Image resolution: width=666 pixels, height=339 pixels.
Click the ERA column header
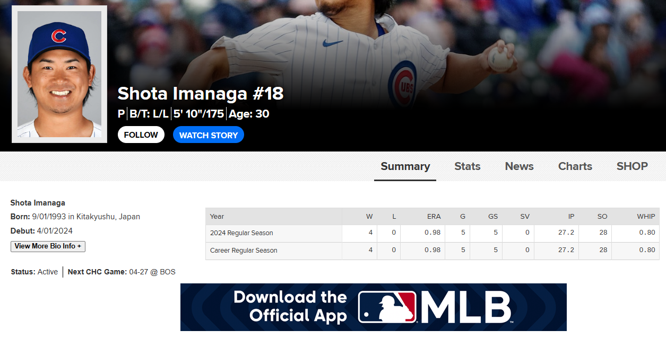pos(434,217)
